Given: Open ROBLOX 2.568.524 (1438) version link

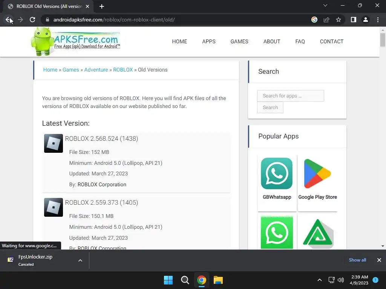Looking at the screenshot, I should (101, 138).
